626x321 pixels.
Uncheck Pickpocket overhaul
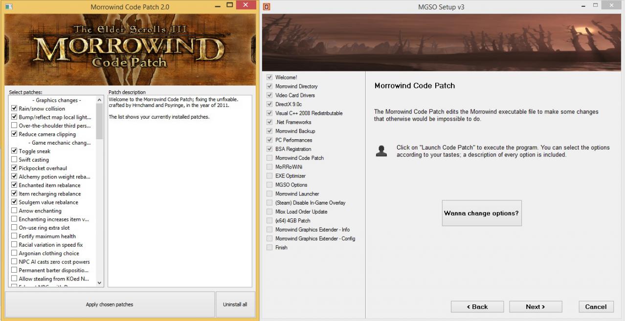(x=14, y=168)
